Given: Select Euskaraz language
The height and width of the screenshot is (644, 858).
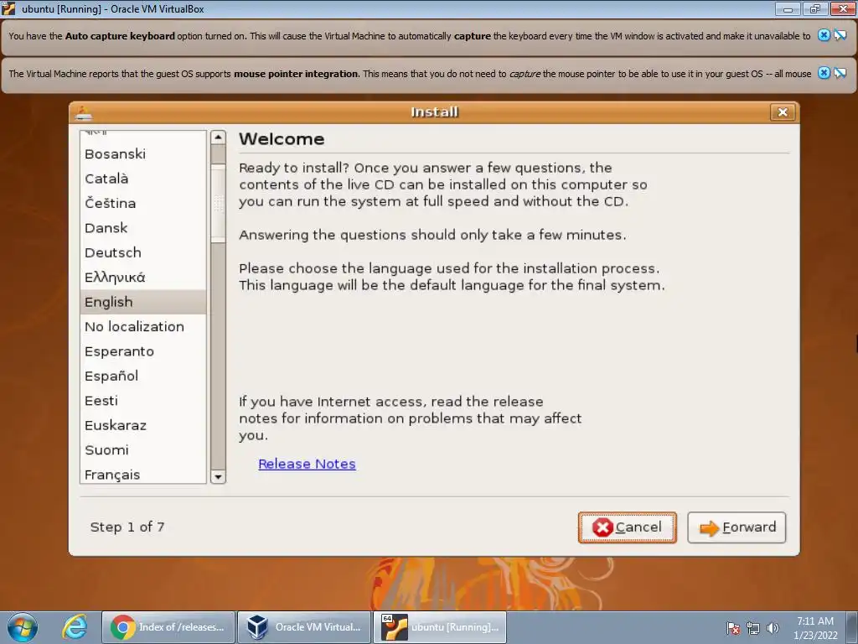Looking at the screenshot, I should [142, 425].
